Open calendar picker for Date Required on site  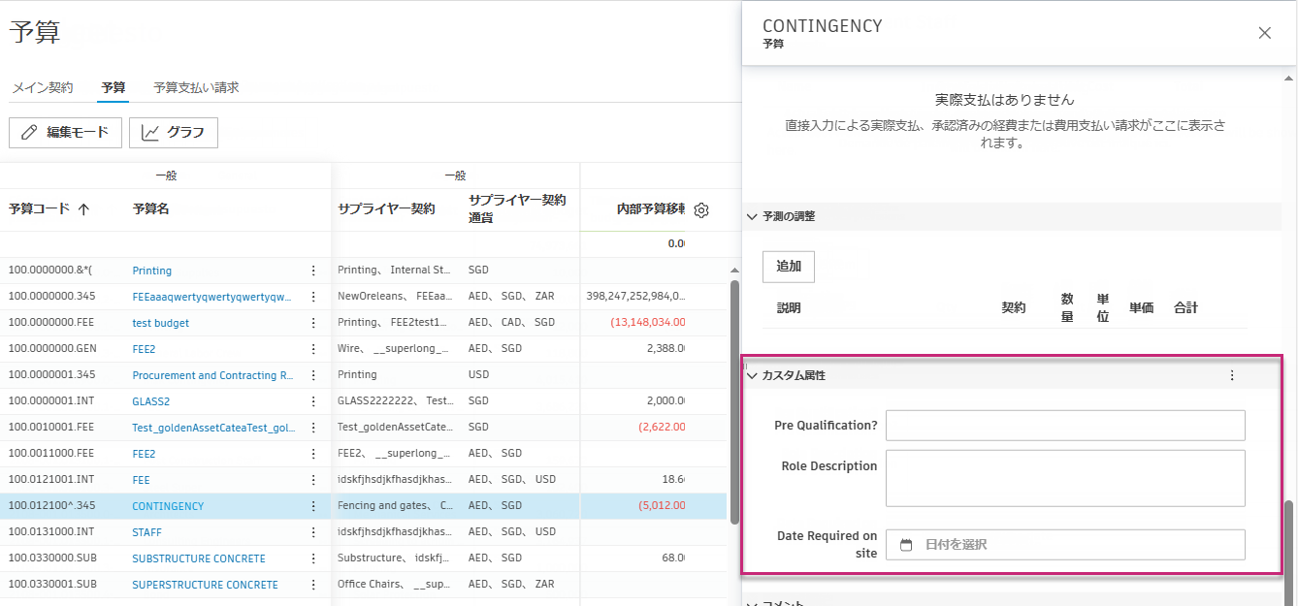point(904,545)
